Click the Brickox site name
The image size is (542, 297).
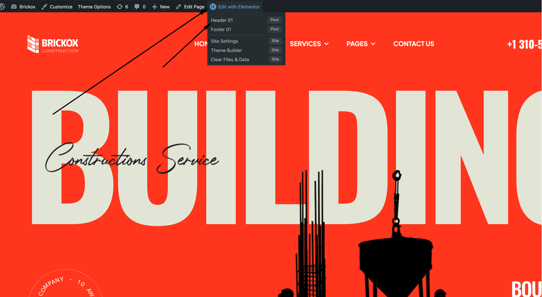(27, 7)
